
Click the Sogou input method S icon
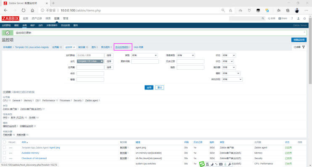tap(202, 164)
